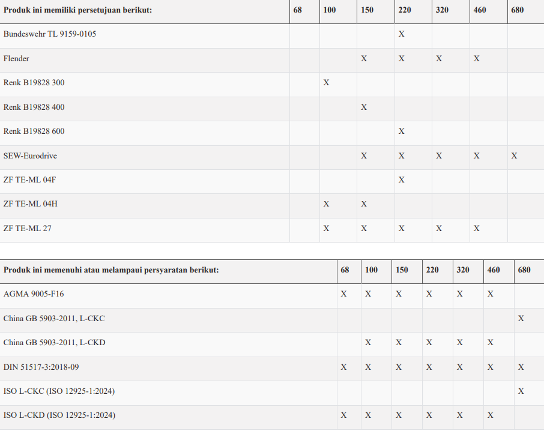Click the X in the Bundeswehr row

(402, 34)
